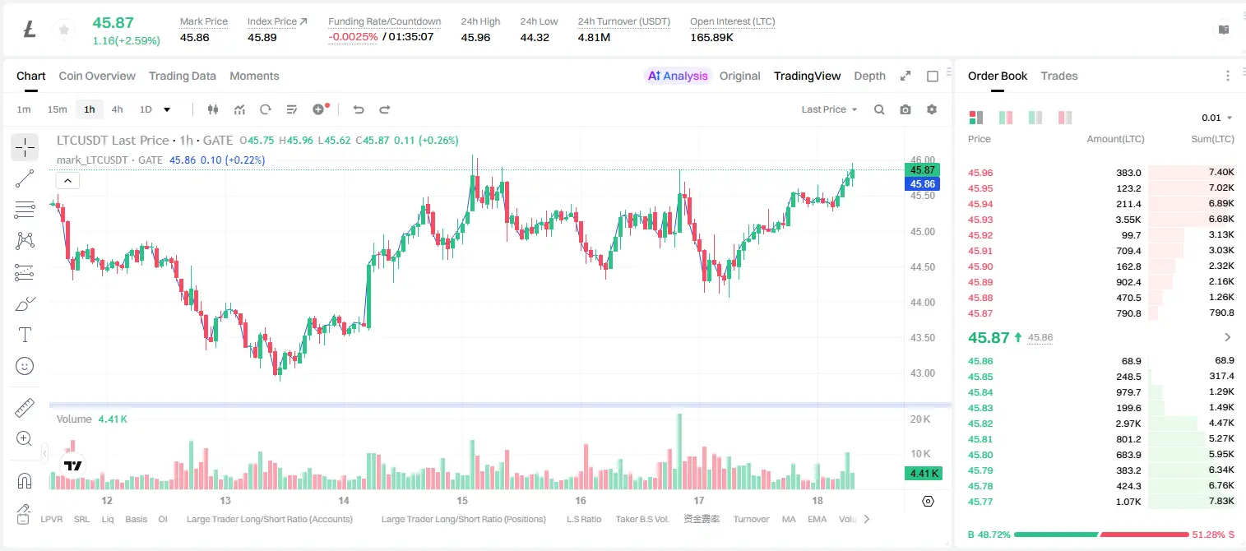Screen dimensions: 1246x551
Task: Expand the Last Price dropdown
Action: click(829, 109)
